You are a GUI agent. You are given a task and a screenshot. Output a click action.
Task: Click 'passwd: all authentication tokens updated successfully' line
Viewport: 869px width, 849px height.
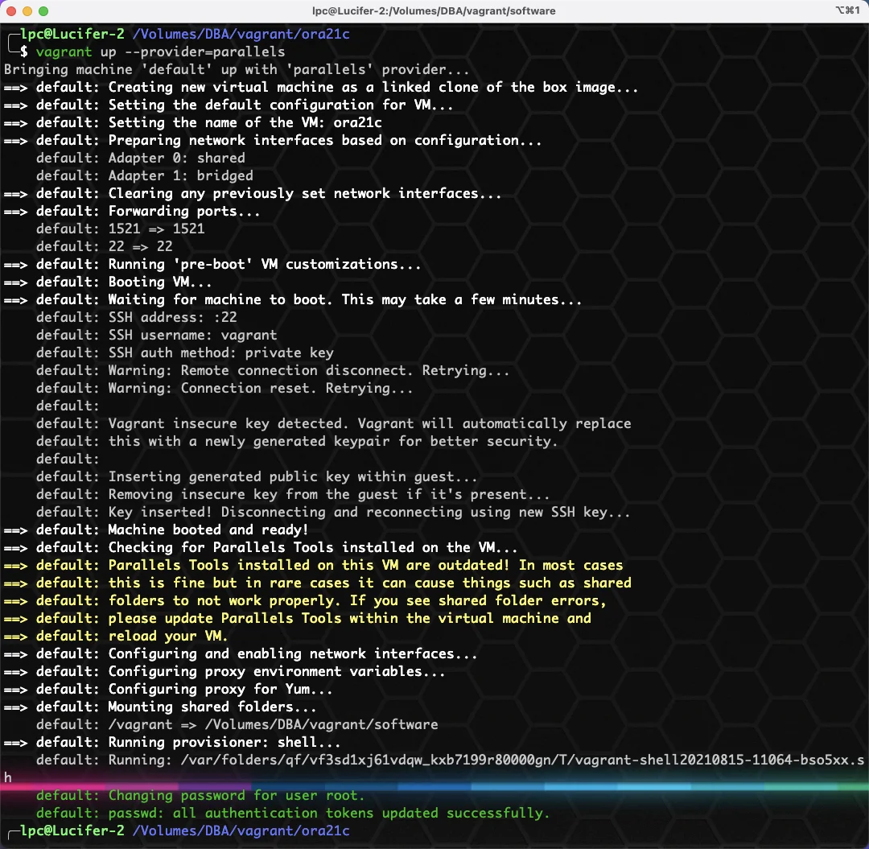tap(293, 814)
